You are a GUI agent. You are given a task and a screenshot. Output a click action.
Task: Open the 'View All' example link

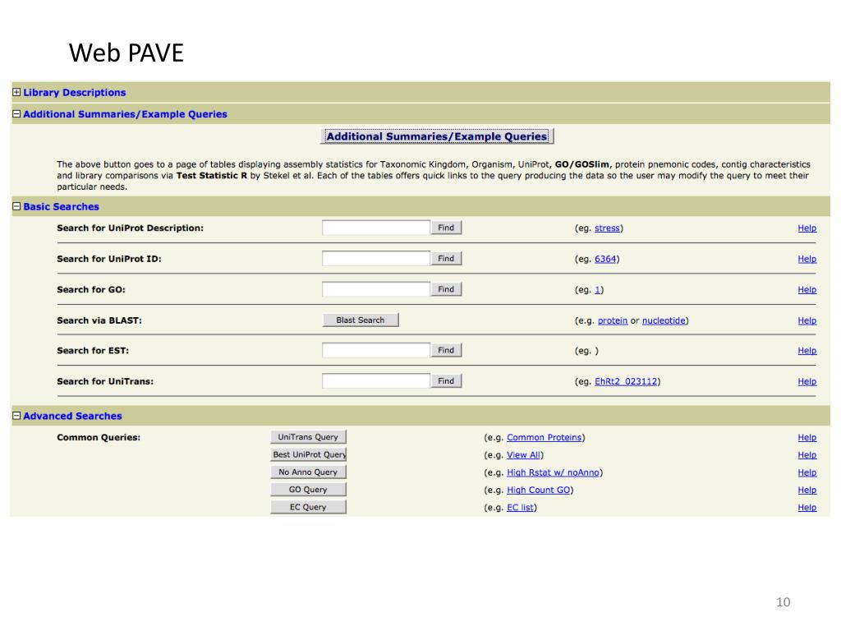[523, 455]
